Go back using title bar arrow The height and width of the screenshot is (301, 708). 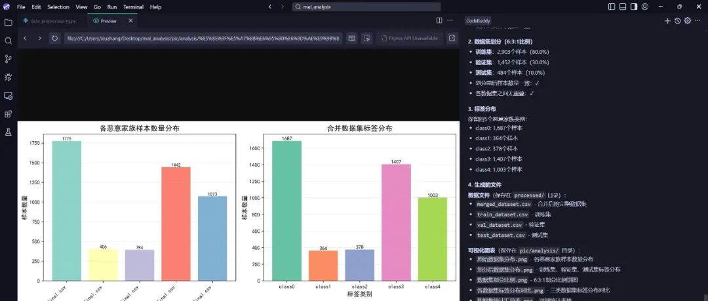270,7
